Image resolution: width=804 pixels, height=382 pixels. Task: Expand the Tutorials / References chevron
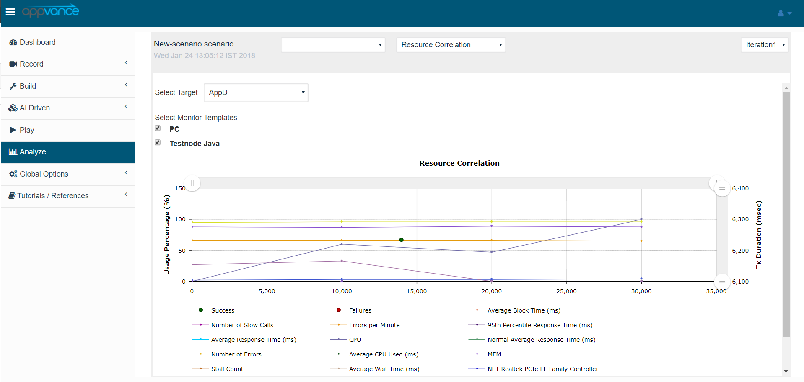[126, 195]
